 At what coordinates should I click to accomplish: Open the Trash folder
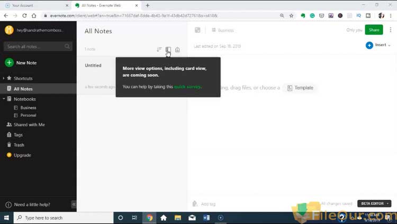19,145
